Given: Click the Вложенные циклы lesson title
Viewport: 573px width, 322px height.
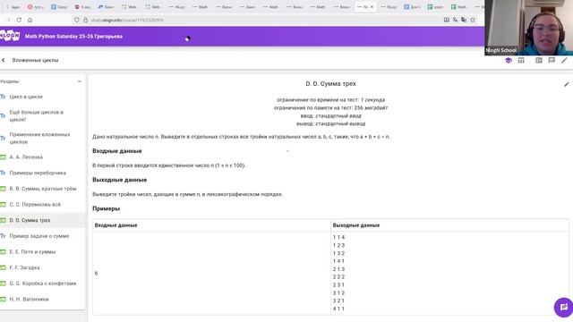Looking at the screenshot, I should [x=35, y=60].
